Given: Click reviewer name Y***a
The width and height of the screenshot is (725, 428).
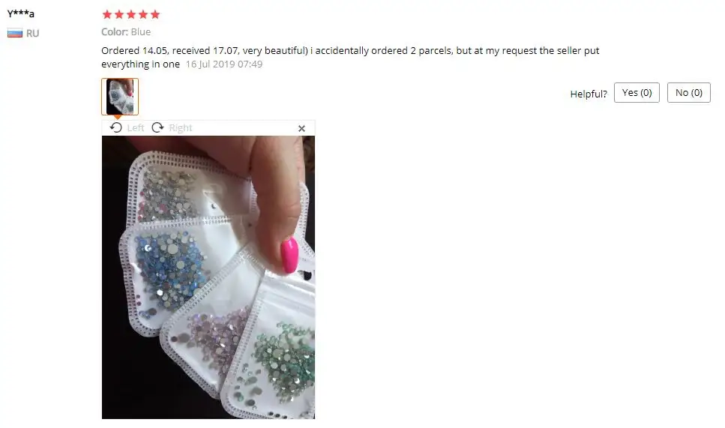Looking at the screenshot, I should tap(21, 13).
